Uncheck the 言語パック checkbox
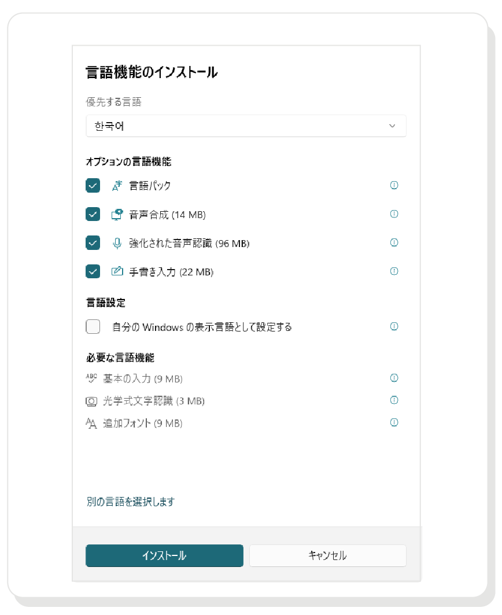 pos(93,186)
